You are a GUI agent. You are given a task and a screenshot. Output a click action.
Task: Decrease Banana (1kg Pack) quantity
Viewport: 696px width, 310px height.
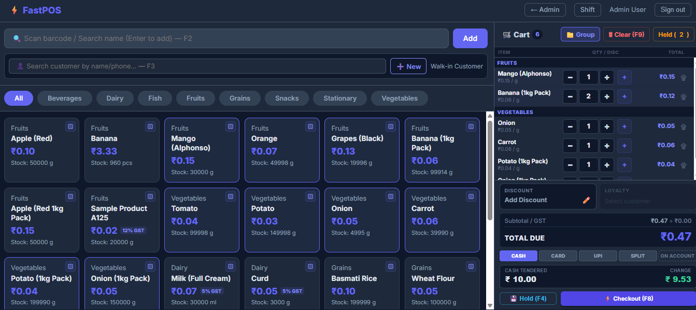pyautogui.click(x=570, y=96)
